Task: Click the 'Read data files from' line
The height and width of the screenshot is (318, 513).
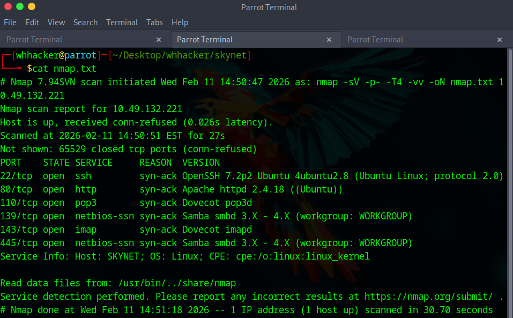Action: pyautogui.click(x=118, y=283)
